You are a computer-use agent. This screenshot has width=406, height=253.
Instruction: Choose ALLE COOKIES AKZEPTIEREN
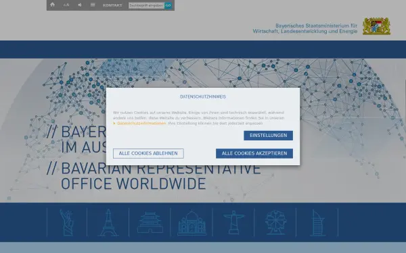[254, 153]
